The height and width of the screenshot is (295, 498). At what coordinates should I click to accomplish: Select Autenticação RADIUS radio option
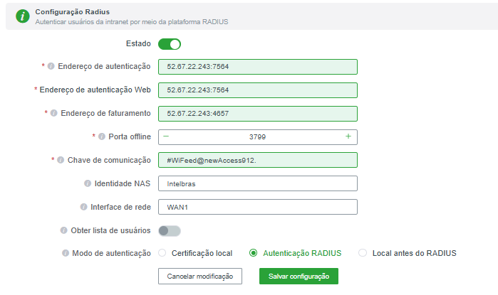(254, 253)
